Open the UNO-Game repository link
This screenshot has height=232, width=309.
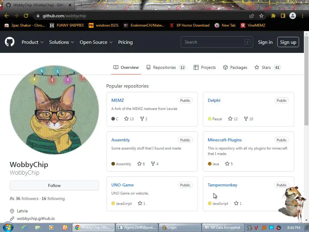[x=123, y=185]
